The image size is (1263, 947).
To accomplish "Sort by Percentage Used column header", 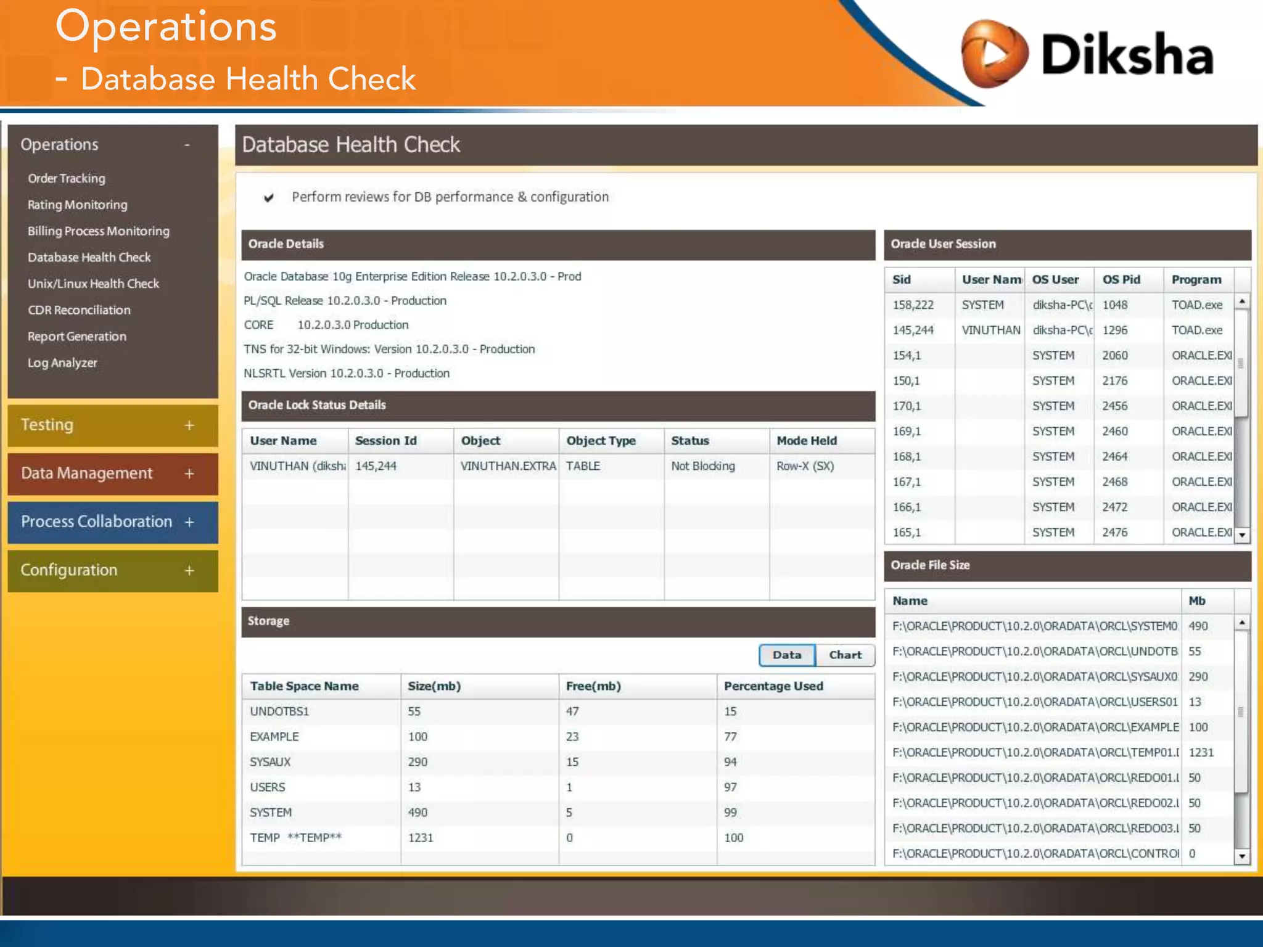I will click(x=773, y=686).
